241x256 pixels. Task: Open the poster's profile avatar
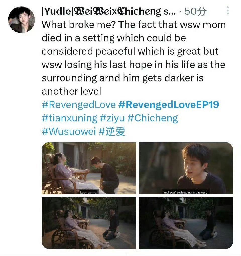(x=21, y=20)
